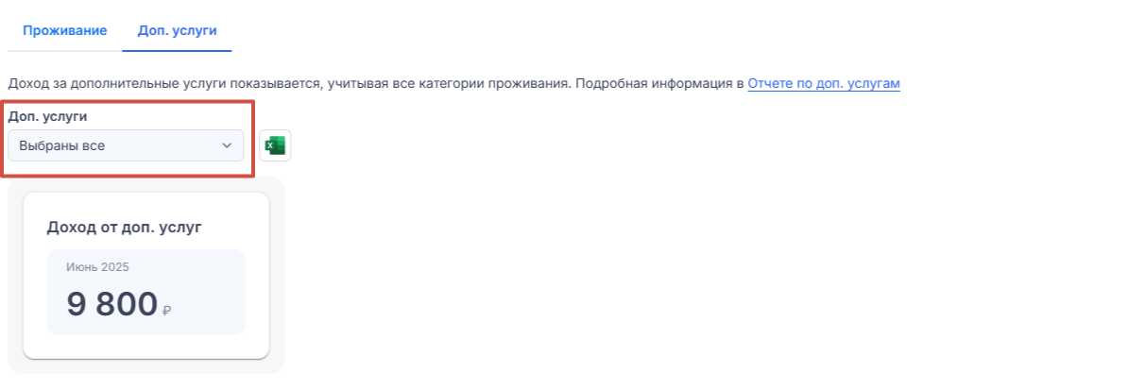Click the word "Доход" in the card title

coord(72,227)
